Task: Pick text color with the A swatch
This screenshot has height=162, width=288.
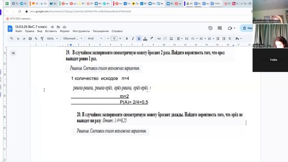Action: [x=145, y=39]
